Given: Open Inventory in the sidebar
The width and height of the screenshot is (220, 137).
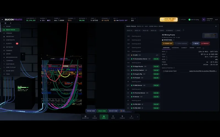Looking at the screenshot, I should coord(11,36).
